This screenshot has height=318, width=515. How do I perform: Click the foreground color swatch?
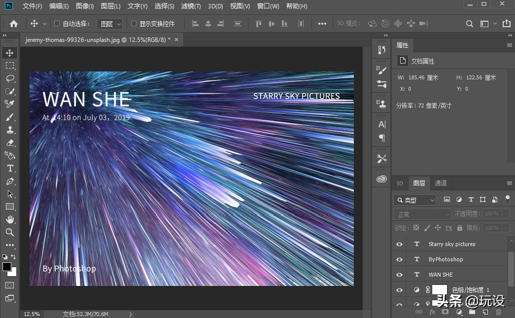(7, 267)
